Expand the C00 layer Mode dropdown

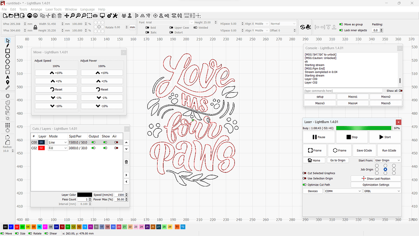tap(58, 142)
